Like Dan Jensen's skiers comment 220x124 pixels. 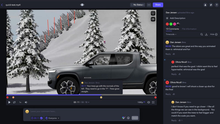coord(174,54)
